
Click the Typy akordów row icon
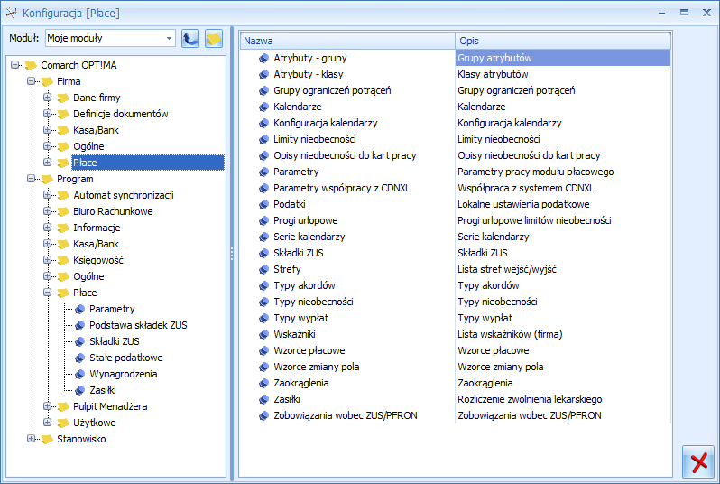click(x=263, y=285)
